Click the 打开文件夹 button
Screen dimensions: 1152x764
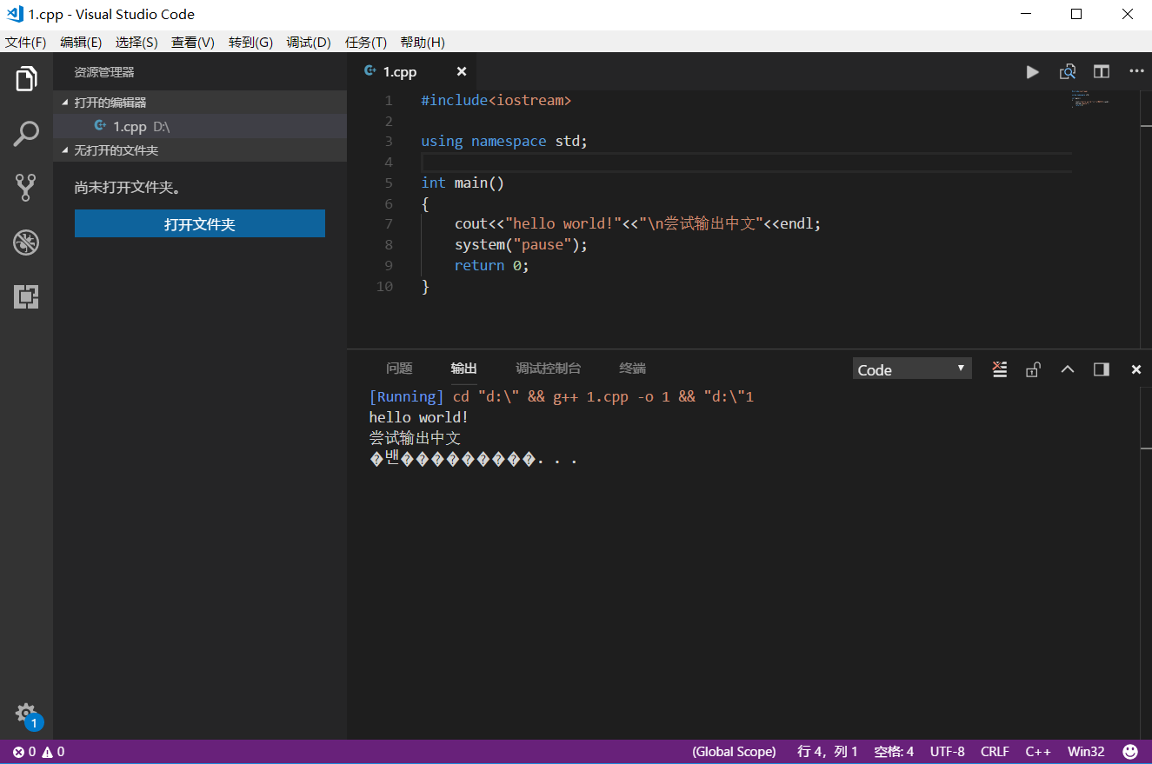(x=199, y=223)
